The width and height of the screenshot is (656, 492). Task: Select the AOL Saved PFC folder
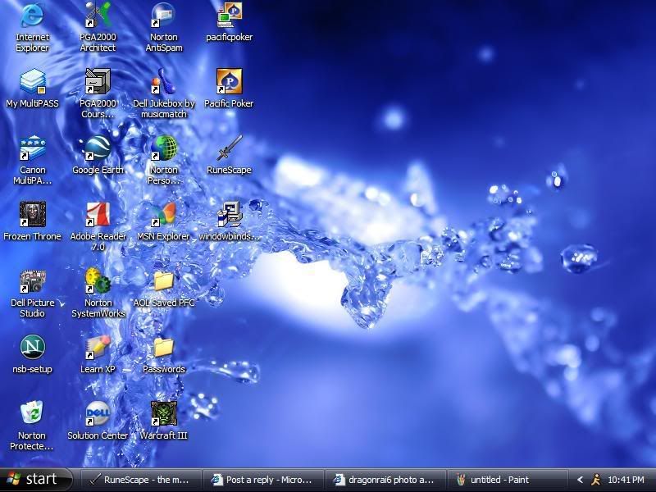click(163, 282)
